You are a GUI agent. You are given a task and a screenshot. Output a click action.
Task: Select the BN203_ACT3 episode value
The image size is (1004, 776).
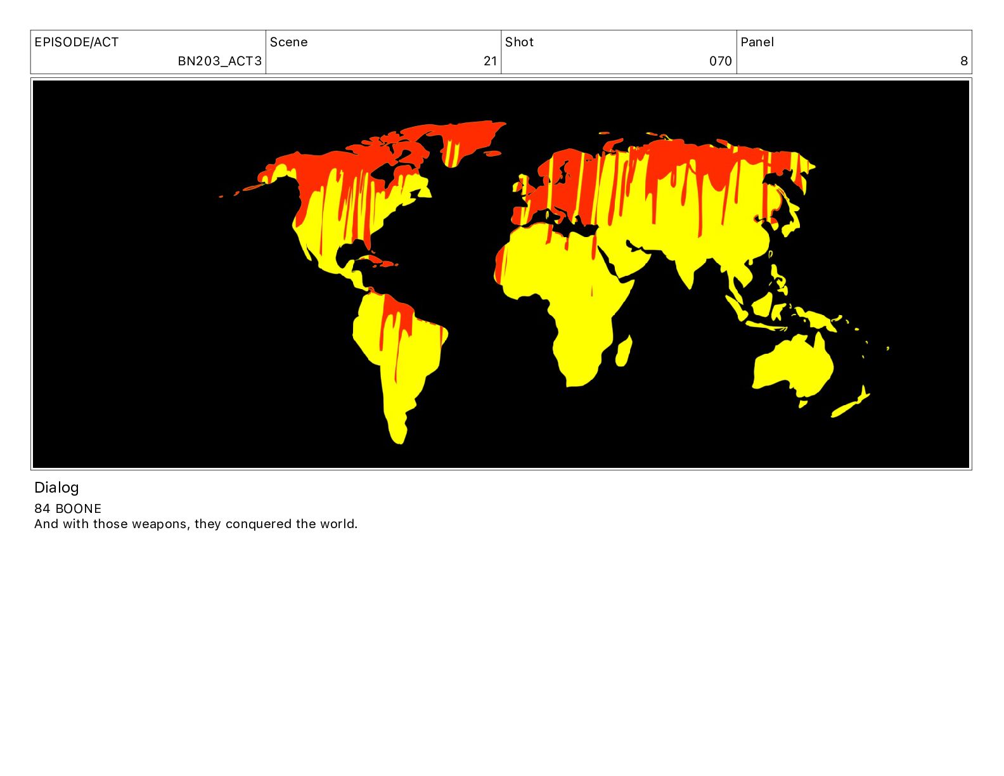tap(220, 61)
